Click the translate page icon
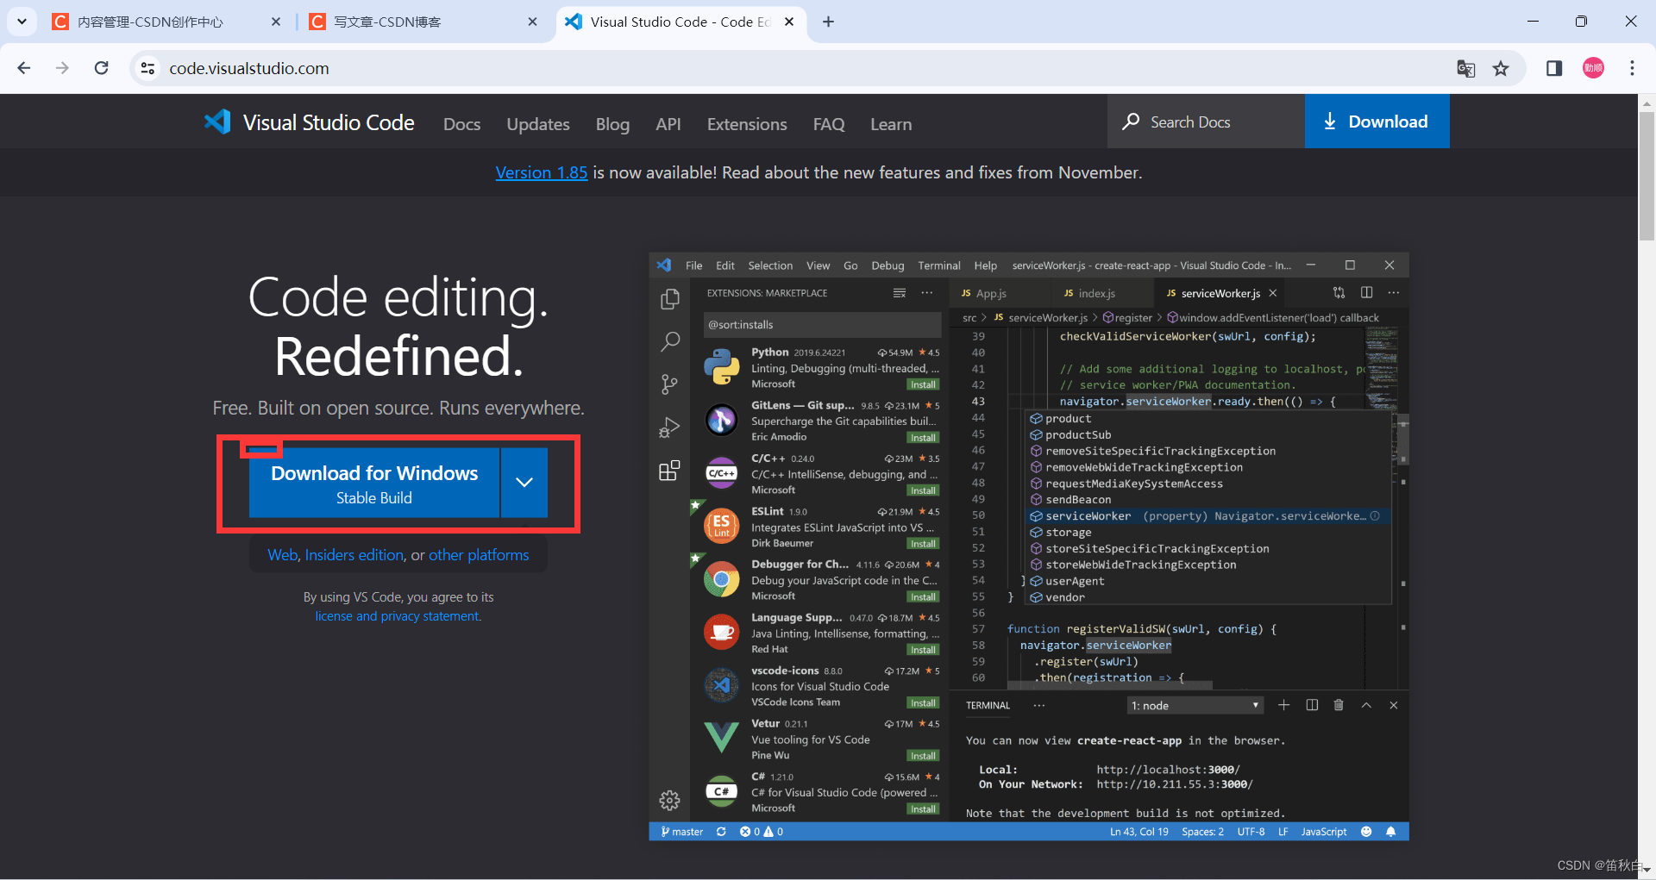The image size is (1656, 880). (1465, 68)
